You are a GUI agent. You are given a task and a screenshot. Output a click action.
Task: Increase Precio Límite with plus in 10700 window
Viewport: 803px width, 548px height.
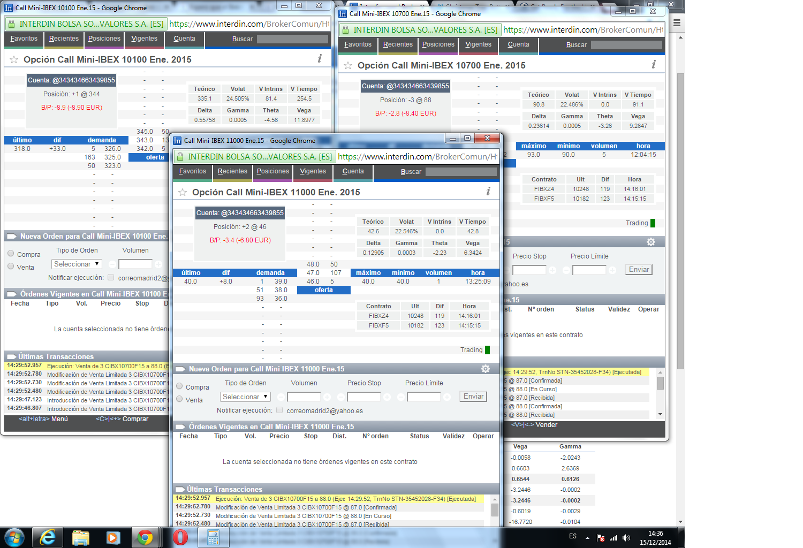[x=612, y=270]
